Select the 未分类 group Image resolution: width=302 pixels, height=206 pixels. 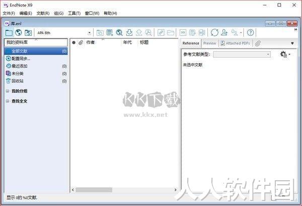pyautogui.click(x=36, y=73)
